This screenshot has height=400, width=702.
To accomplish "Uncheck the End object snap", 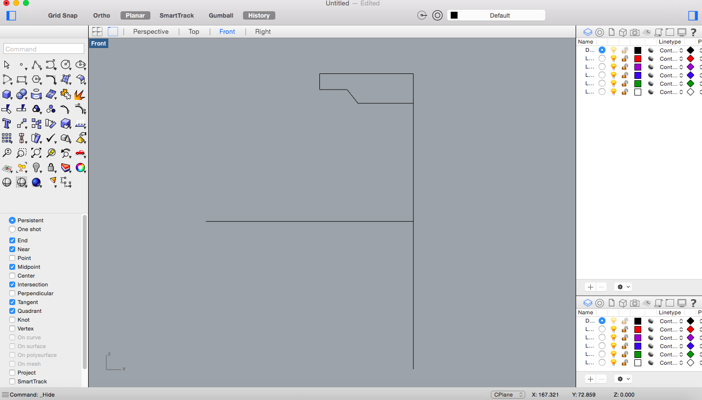I will [x=12, y=240].
